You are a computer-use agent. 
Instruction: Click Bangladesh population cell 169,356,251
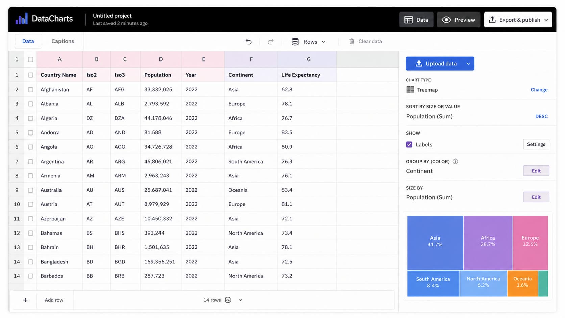(161, 262)
